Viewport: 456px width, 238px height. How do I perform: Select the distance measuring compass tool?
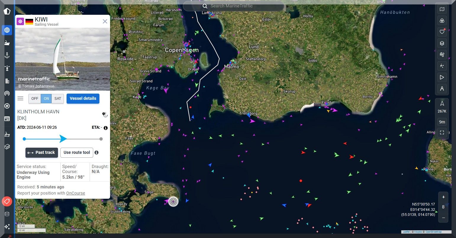(x=442, y=89)
